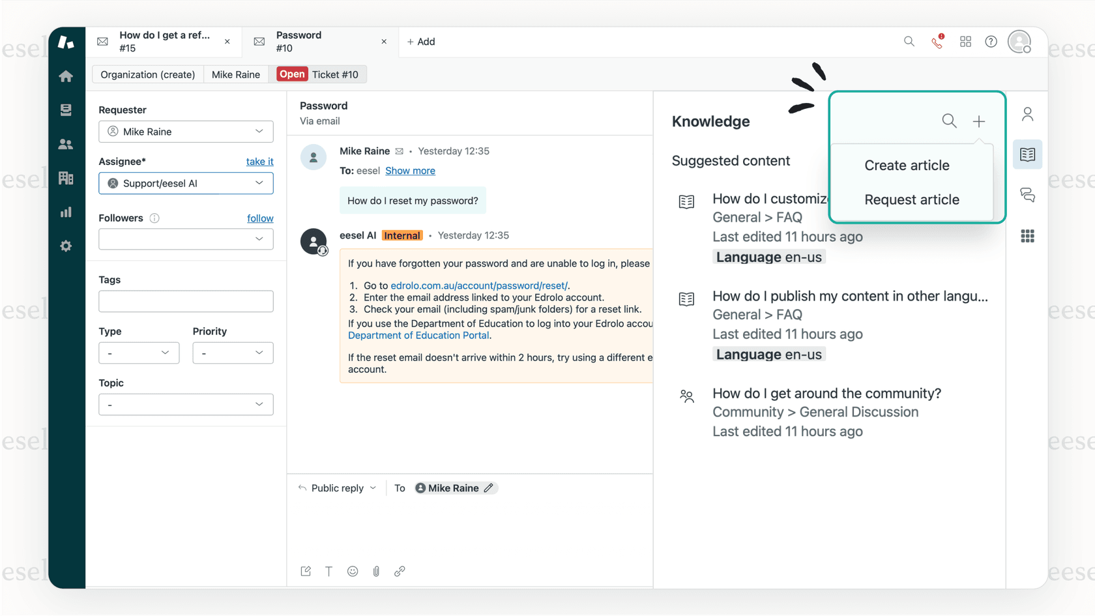The height and width of the screenshot is (616, 1095).
Task: Open the Reporting bar chart icon
Action: point(66,212)
